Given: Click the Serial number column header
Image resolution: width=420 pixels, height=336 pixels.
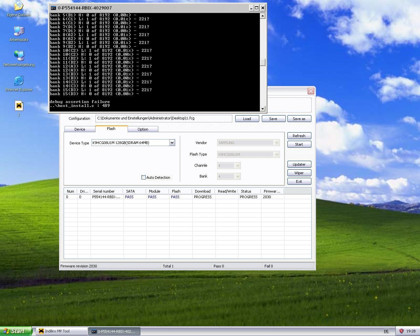Looking at the screenshot, I should click(x=107, y=191).
